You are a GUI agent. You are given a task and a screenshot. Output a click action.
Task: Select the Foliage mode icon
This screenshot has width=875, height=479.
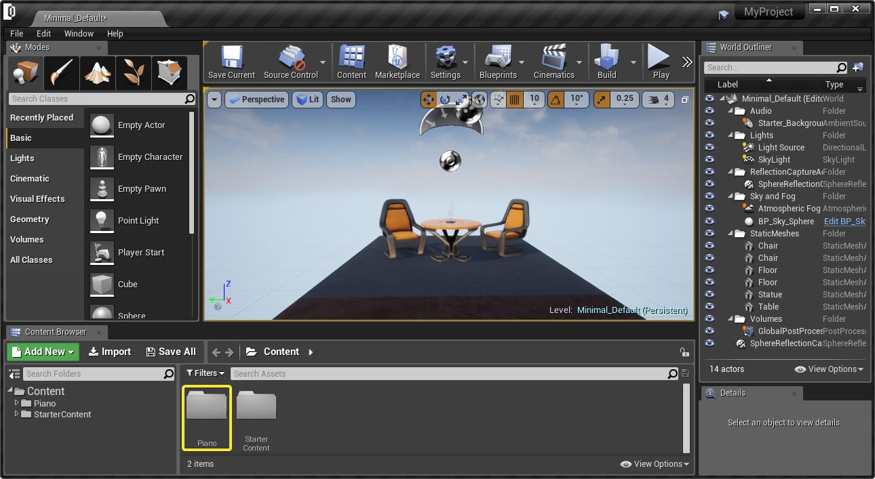tap(134, 72)
